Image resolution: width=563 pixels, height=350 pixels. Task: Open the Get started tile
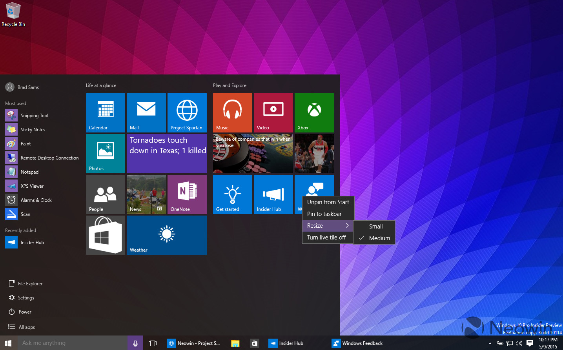233,194
